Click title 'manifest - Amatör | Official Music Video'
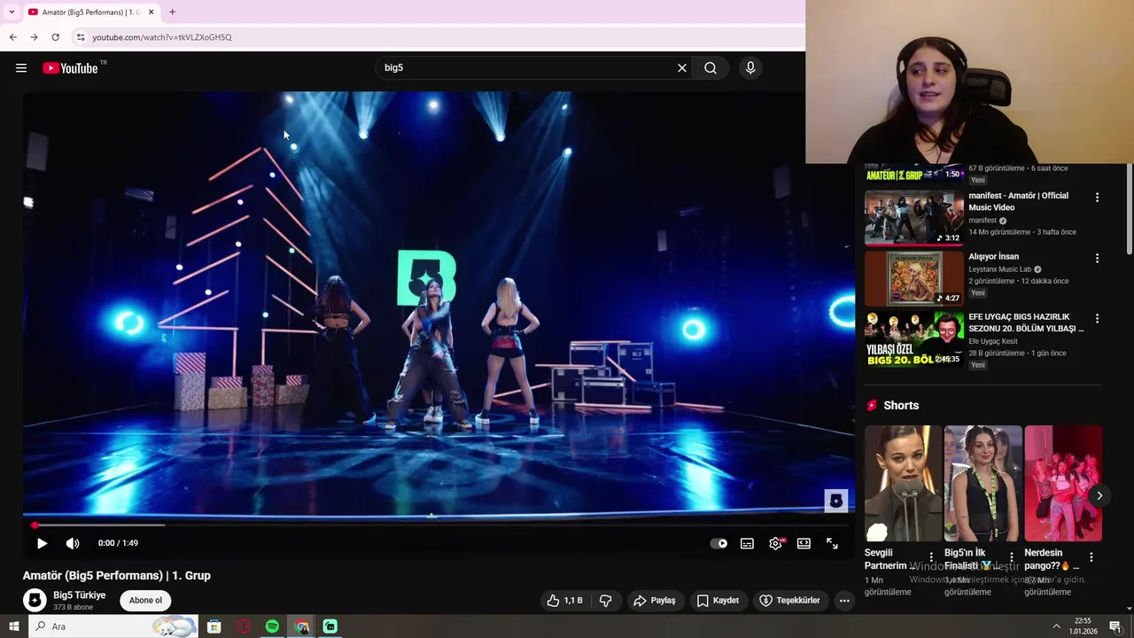The width and height of the screenshot is (1134, 638). 1018,201
